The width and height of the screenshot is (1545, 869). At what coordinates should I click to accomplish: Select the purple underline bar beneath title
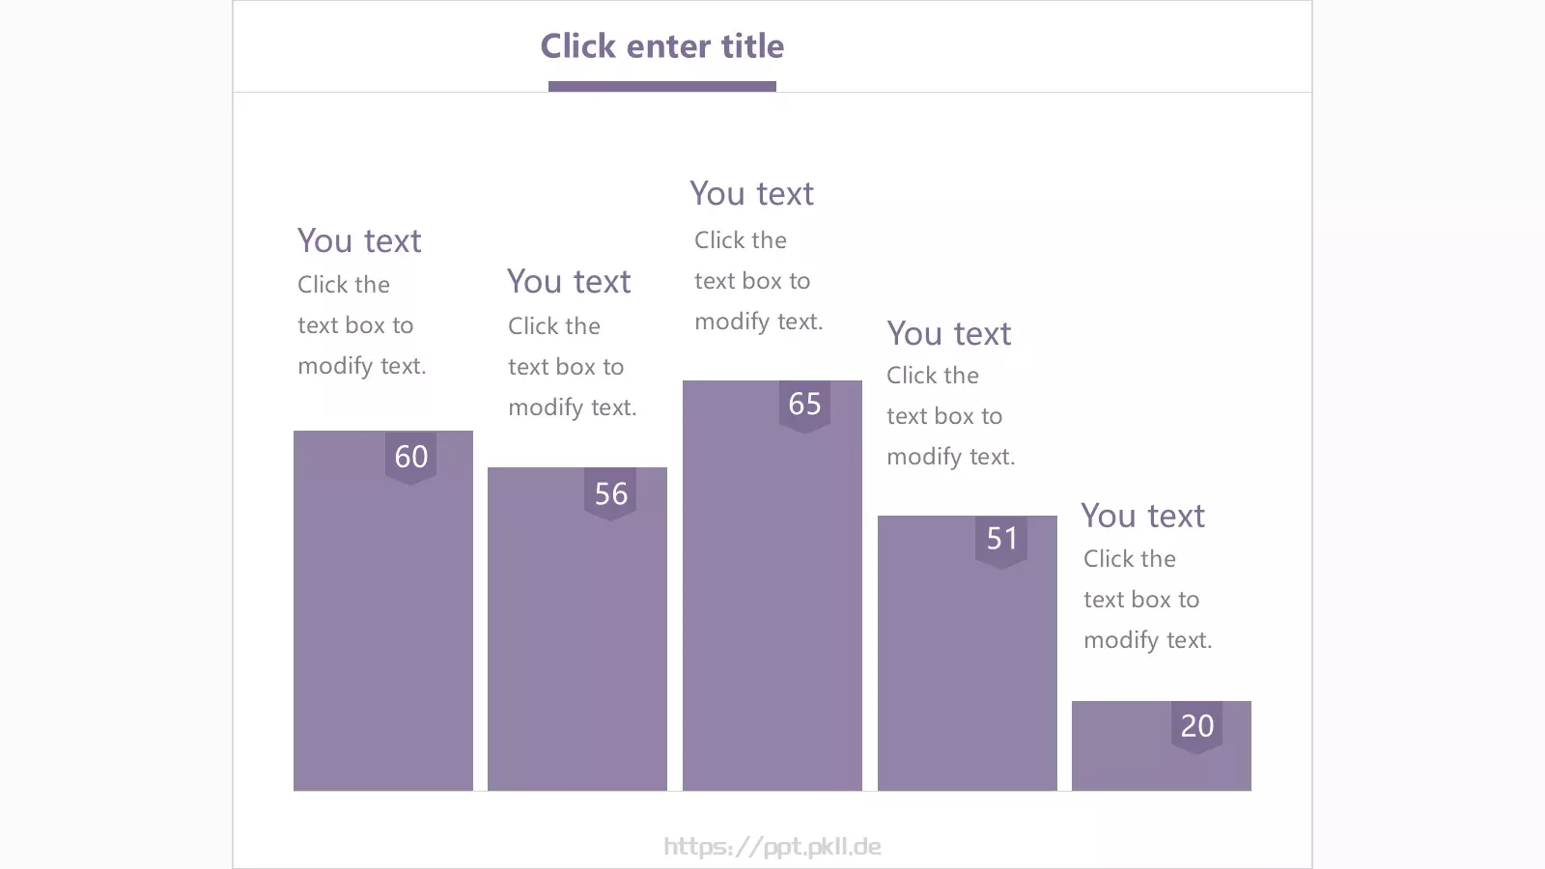[662, 86]
